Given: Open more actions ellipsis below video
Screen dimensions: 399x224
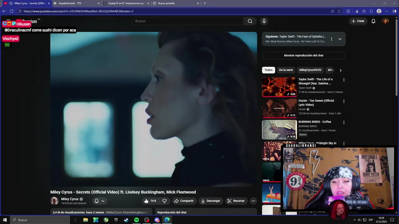Looking at the screenshot, I should click(x=253, y=201).
